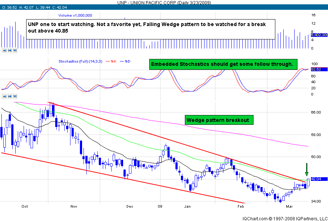Click the Mar label on the date axis
This screenshot has height=221, width=328.
(289, 207)
